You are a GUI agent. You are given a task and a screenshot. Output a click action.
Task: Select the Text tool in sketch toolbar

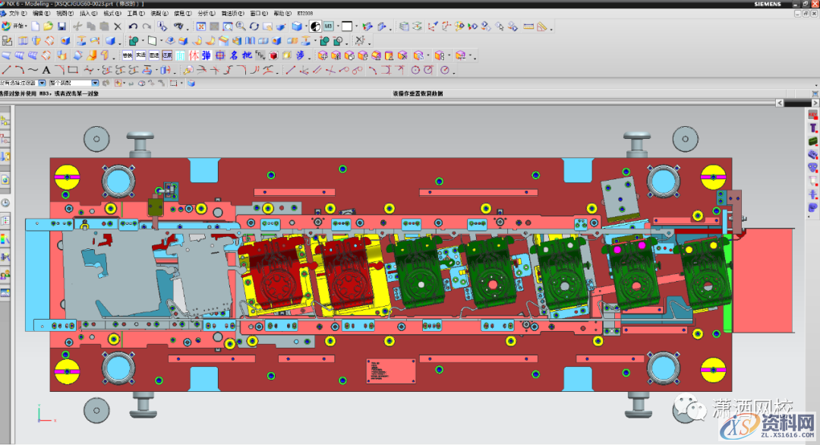tap(46, 68)
